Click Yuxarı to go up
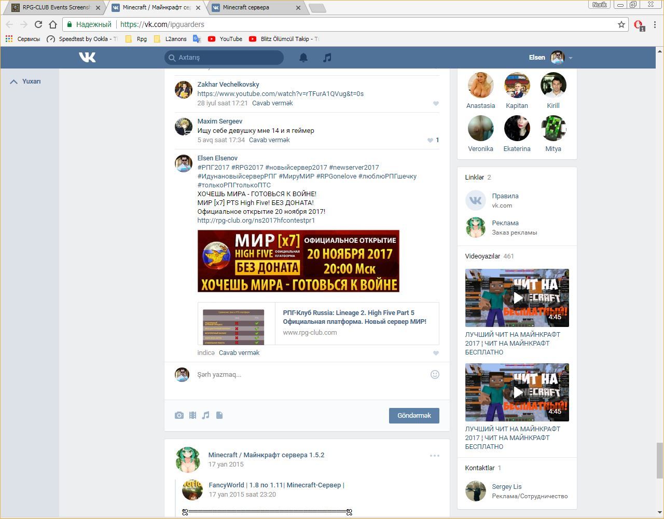Screen dimensions: 664x519 pos(25,81)
